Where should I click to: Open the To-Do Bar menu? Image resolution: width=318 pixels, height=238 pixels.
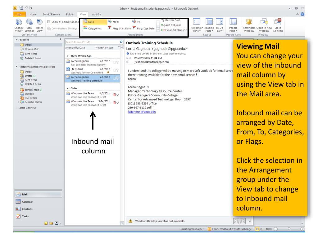[x=220, y=25]
